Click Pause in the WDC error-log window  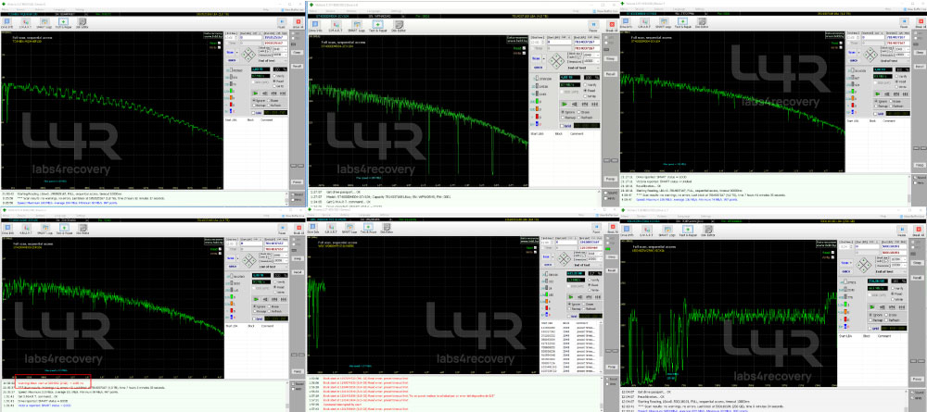(596, 229)
